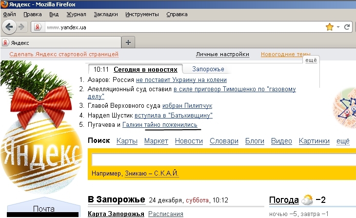Open the Маркет service link

(156, 141)
